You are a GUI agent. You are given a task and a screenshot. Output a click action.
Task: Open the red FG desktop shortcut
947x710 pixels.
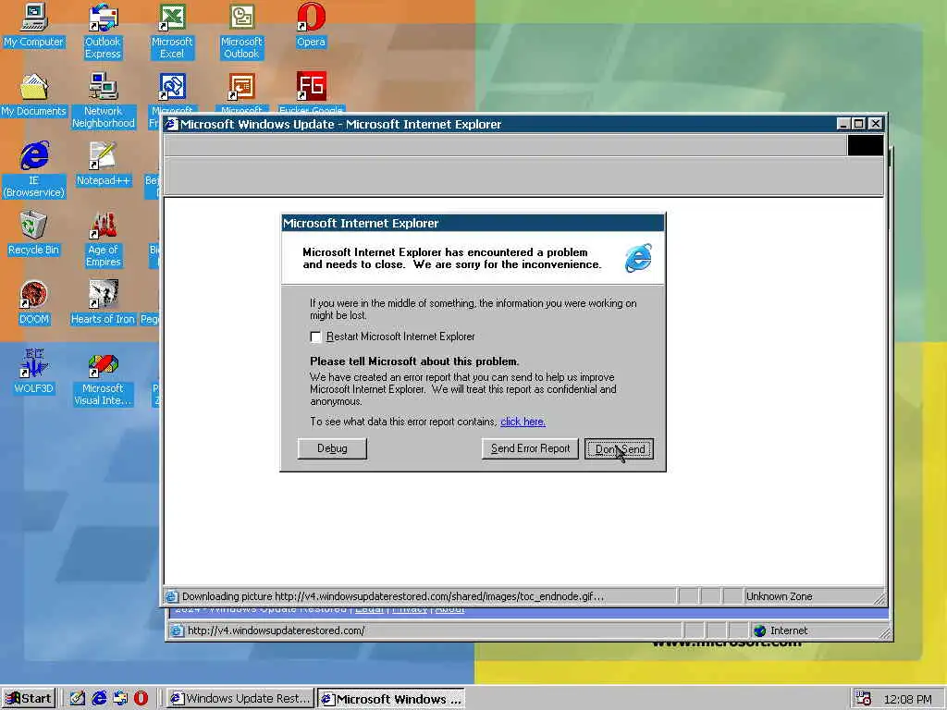(x=311, y=86)
